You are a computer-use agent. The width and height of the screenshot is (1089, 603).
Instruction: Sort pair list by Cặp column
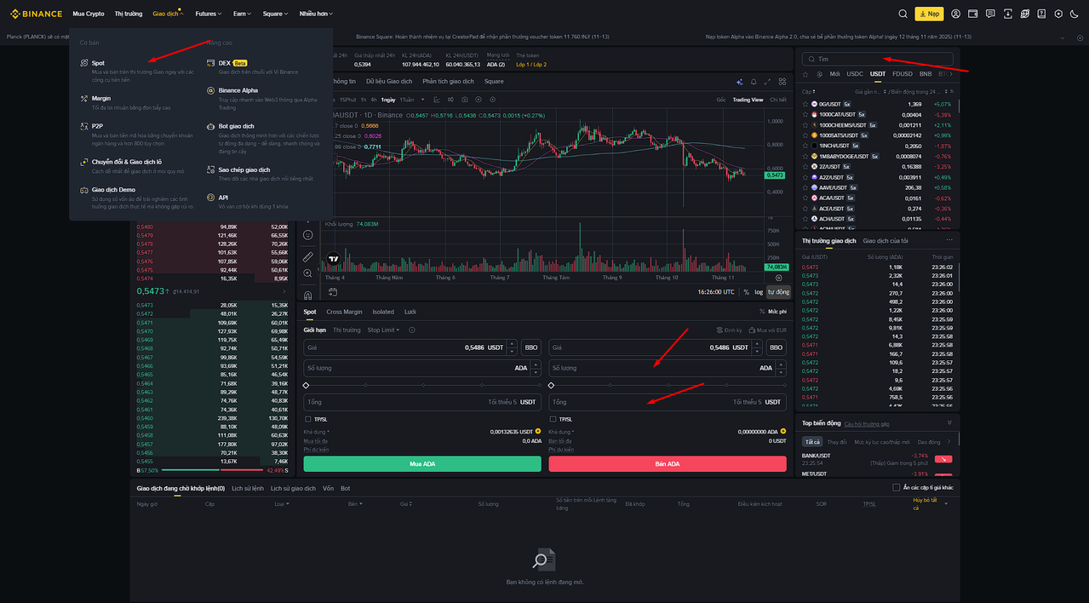coord(808,91)
